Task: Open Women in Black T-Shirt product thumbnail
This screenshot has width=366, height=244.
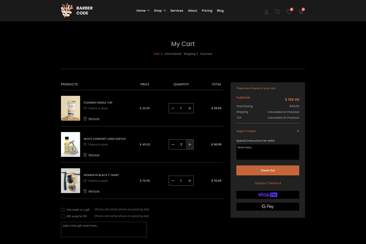Action: 70,181
